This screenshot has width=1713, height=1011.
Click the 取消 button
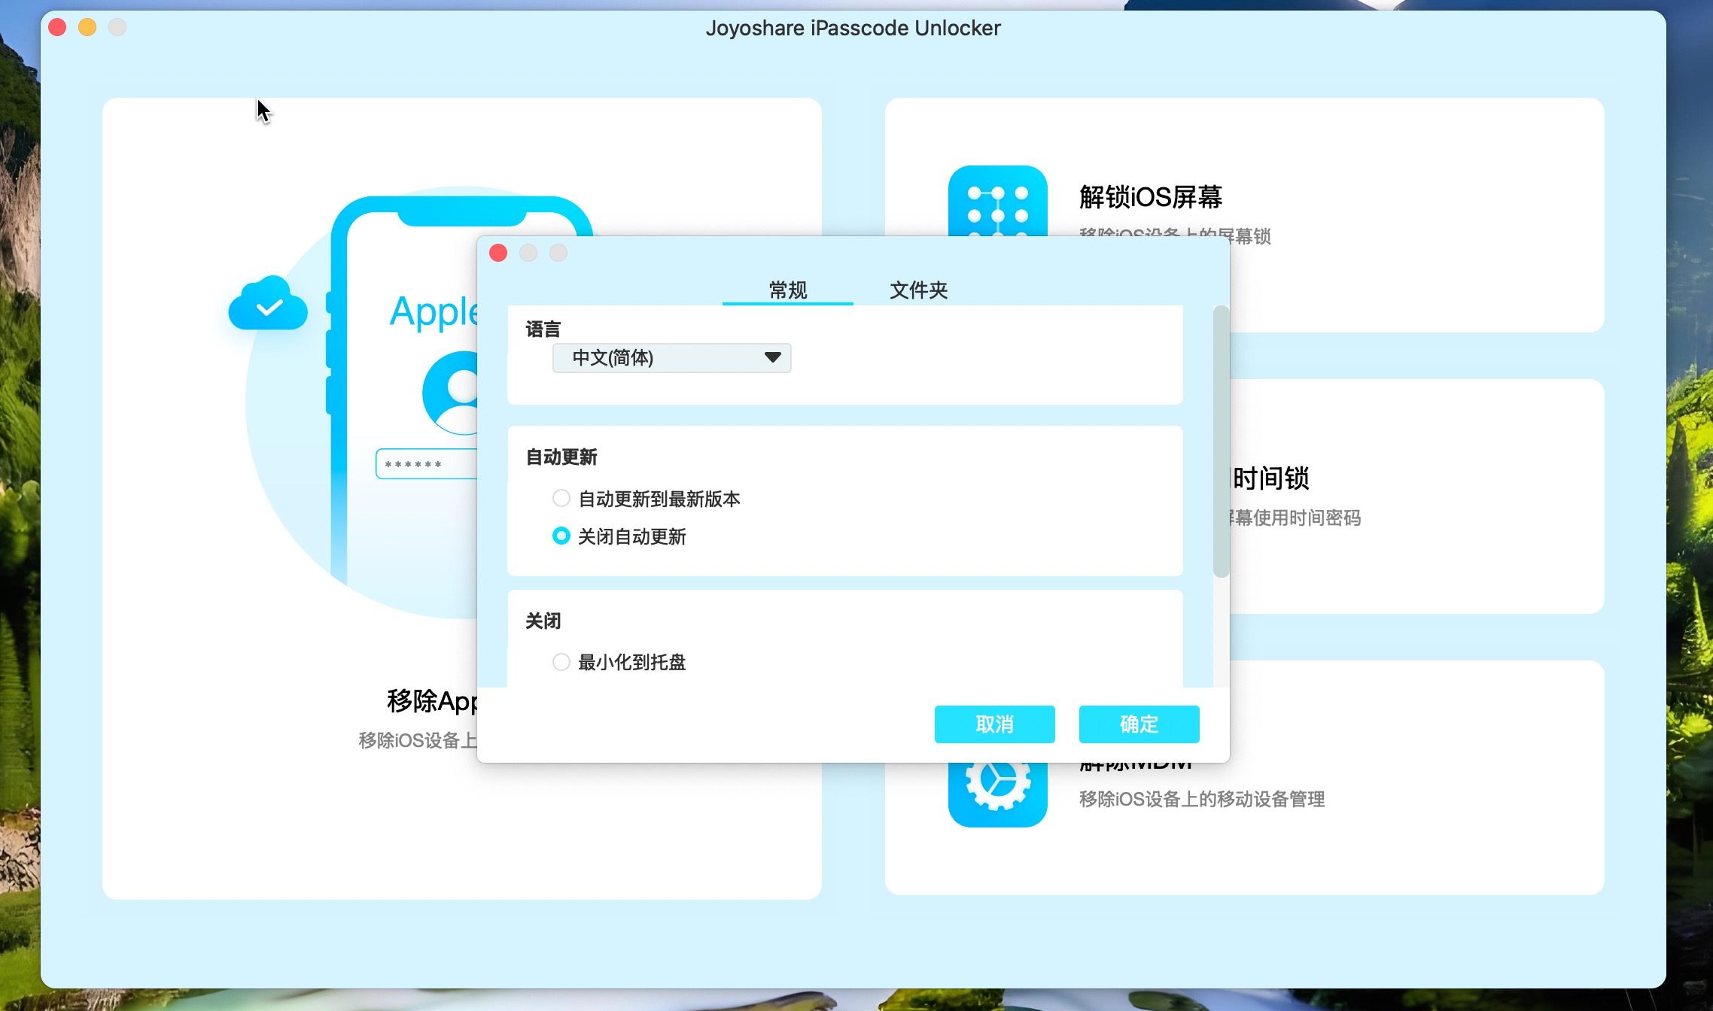click(994, 724)
